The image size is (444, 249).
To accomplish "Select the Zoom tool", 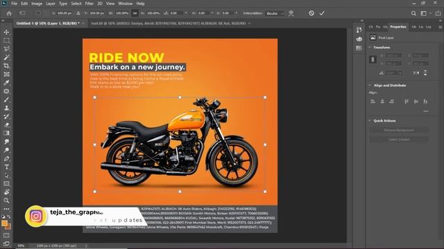I will [6, 201].
